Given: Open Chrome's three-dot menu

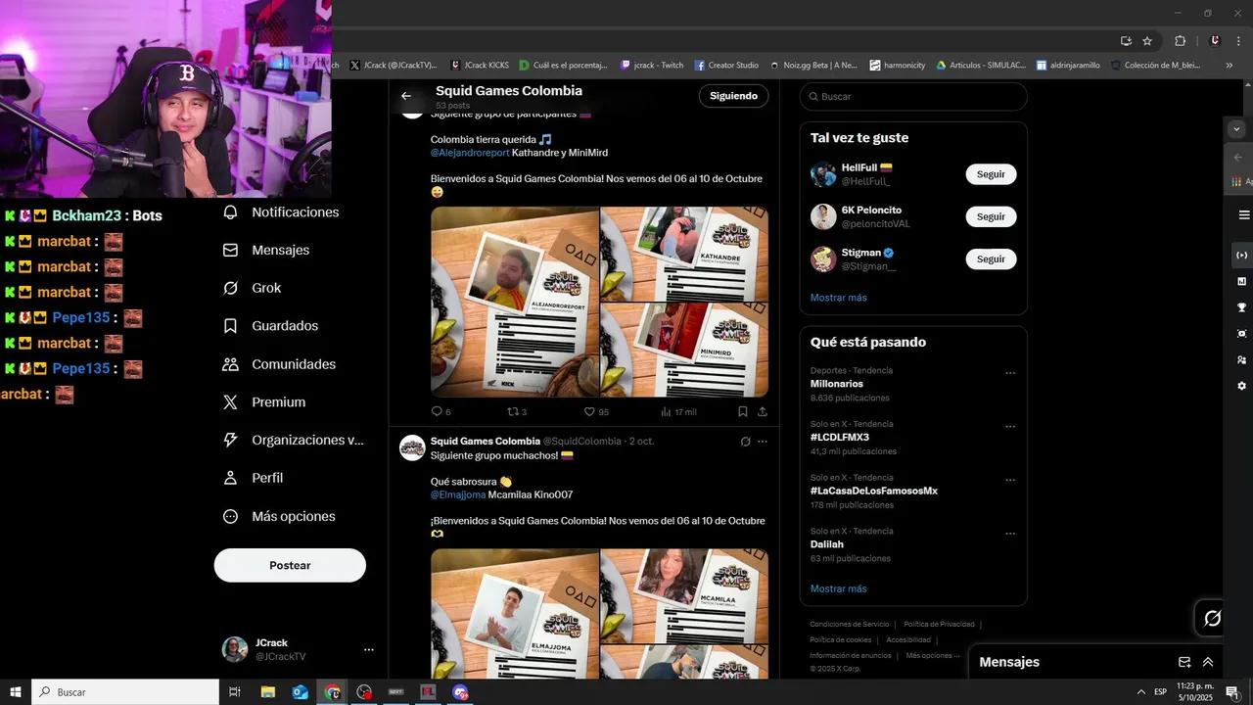Looking at the screenshot, I should point(1240,41).
